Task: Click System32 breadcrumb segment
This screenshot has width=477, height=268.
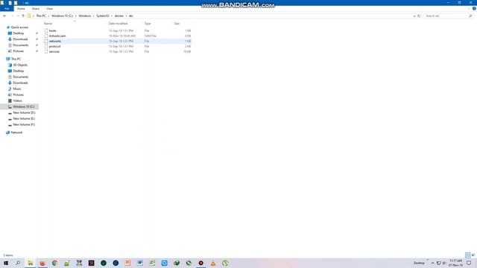Action: (103, 16)
